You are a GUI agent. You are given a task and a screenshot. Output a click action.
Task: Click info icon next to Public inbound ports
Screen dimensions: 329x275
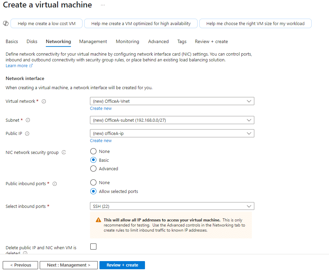(55, 184)
